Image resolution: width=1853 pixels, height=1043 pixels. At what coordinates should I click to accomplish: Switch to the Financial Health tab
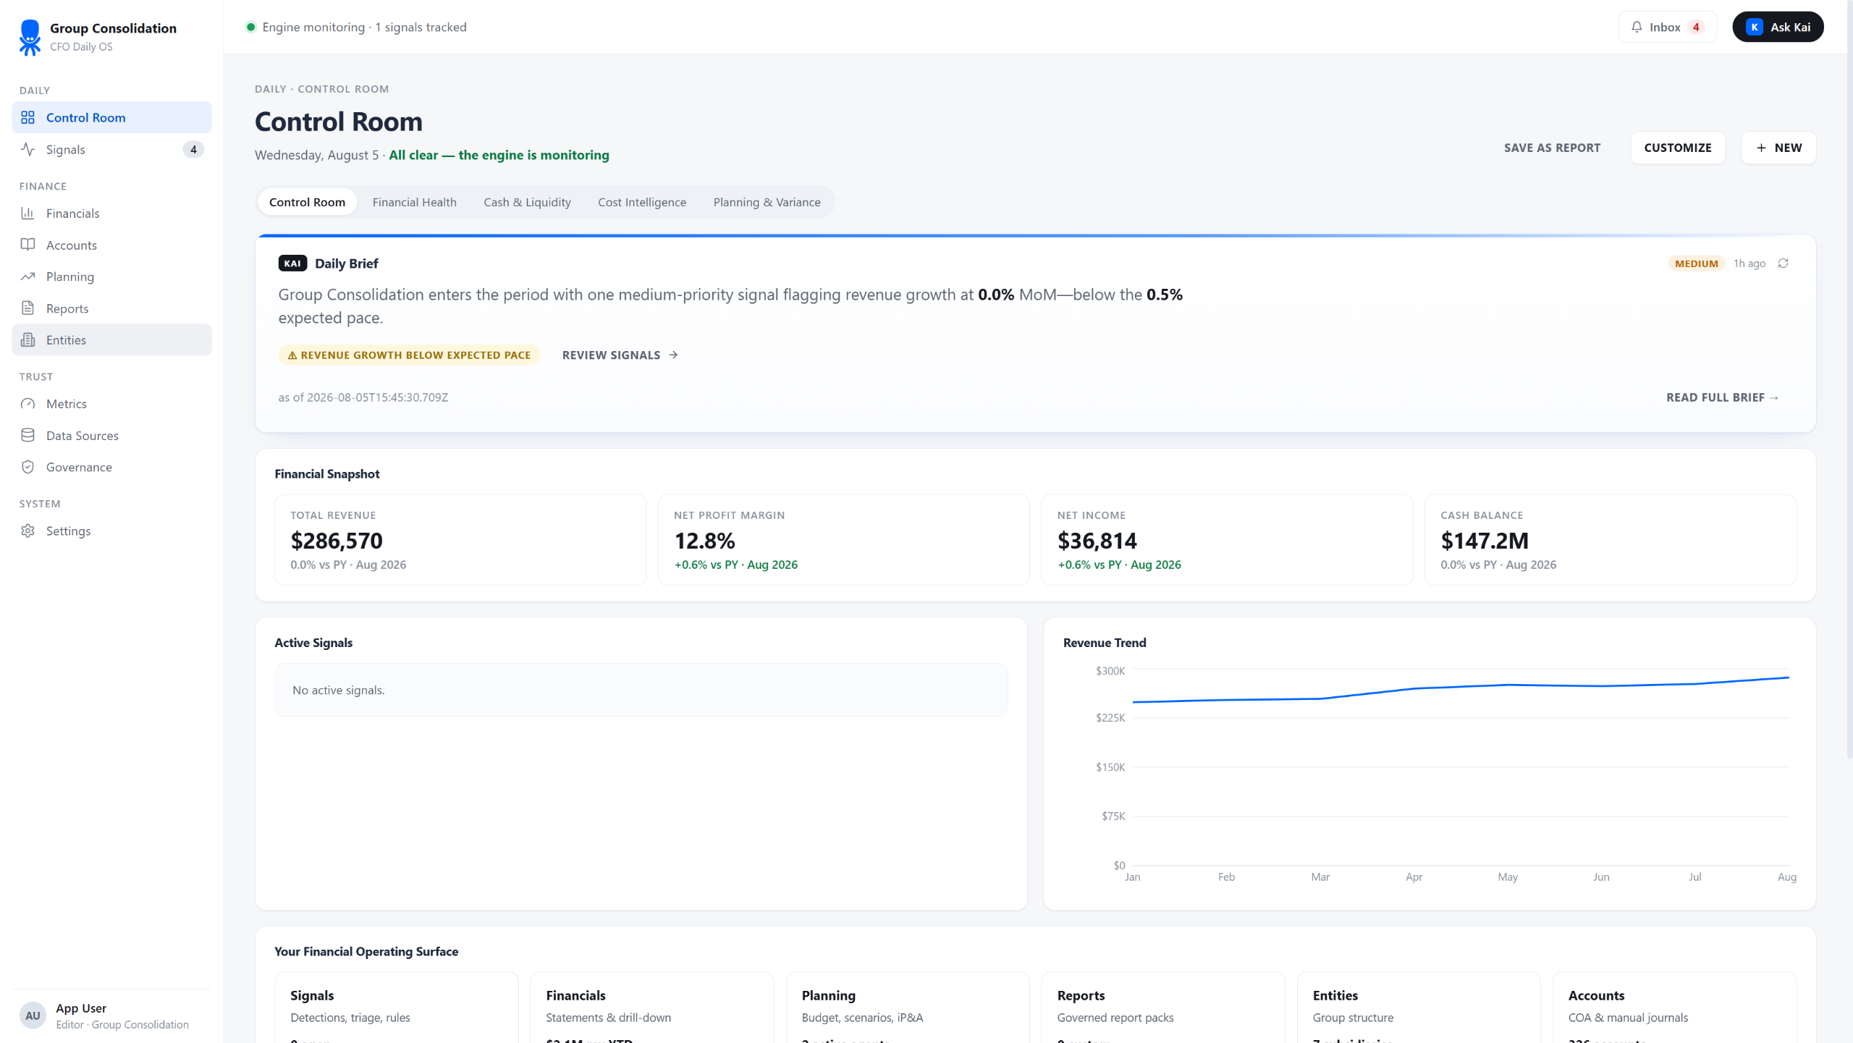tap(414, 202)
